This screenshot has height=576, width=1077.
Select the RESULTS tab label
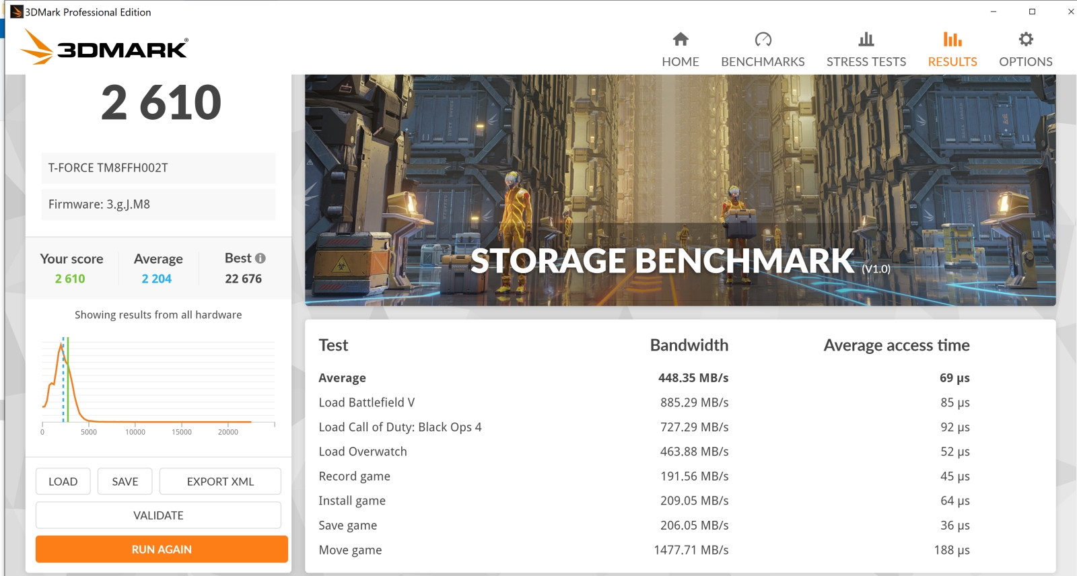tap(952, 61)
